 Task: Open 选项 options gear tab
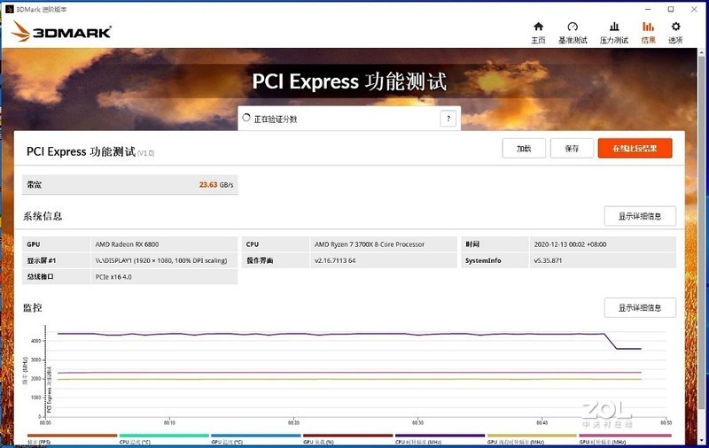pyautogui.click(x=675, y=33)
